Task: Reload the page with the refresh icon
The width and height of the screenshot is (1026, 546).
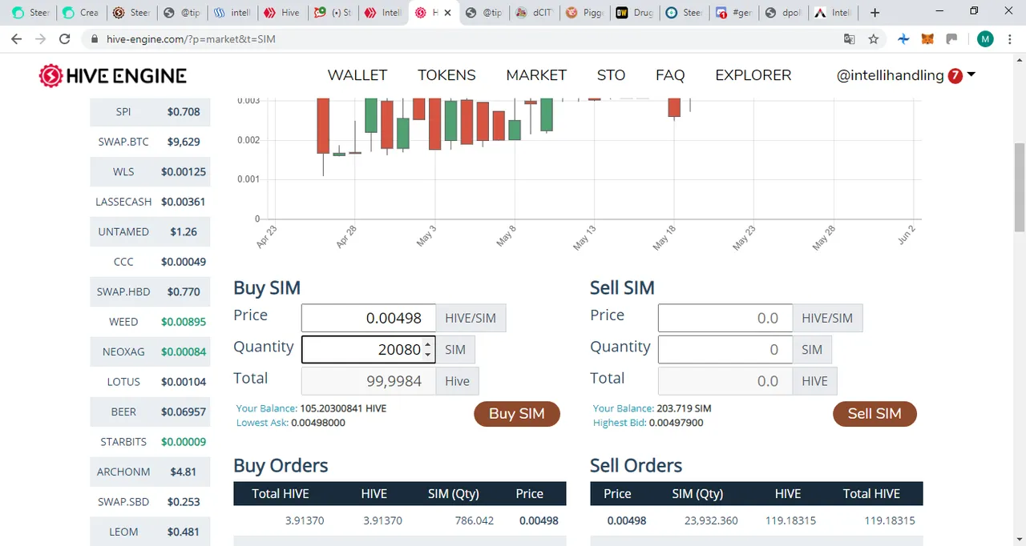Action: 65,38
